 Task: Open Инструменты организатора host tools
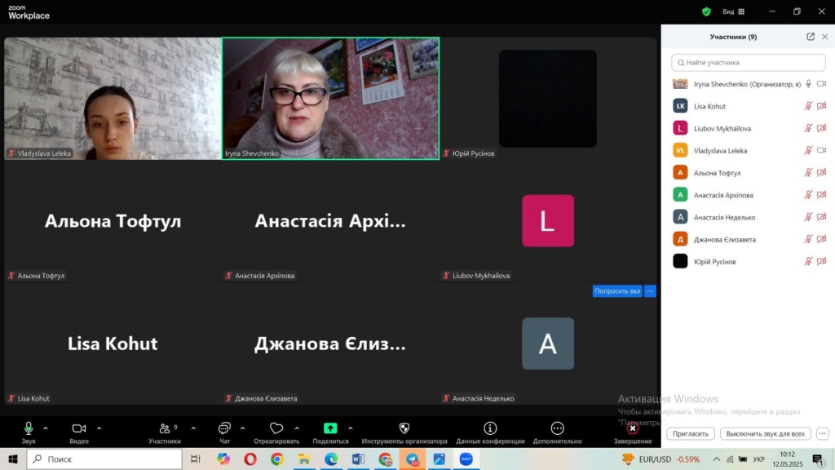click(x=404, y=432)
